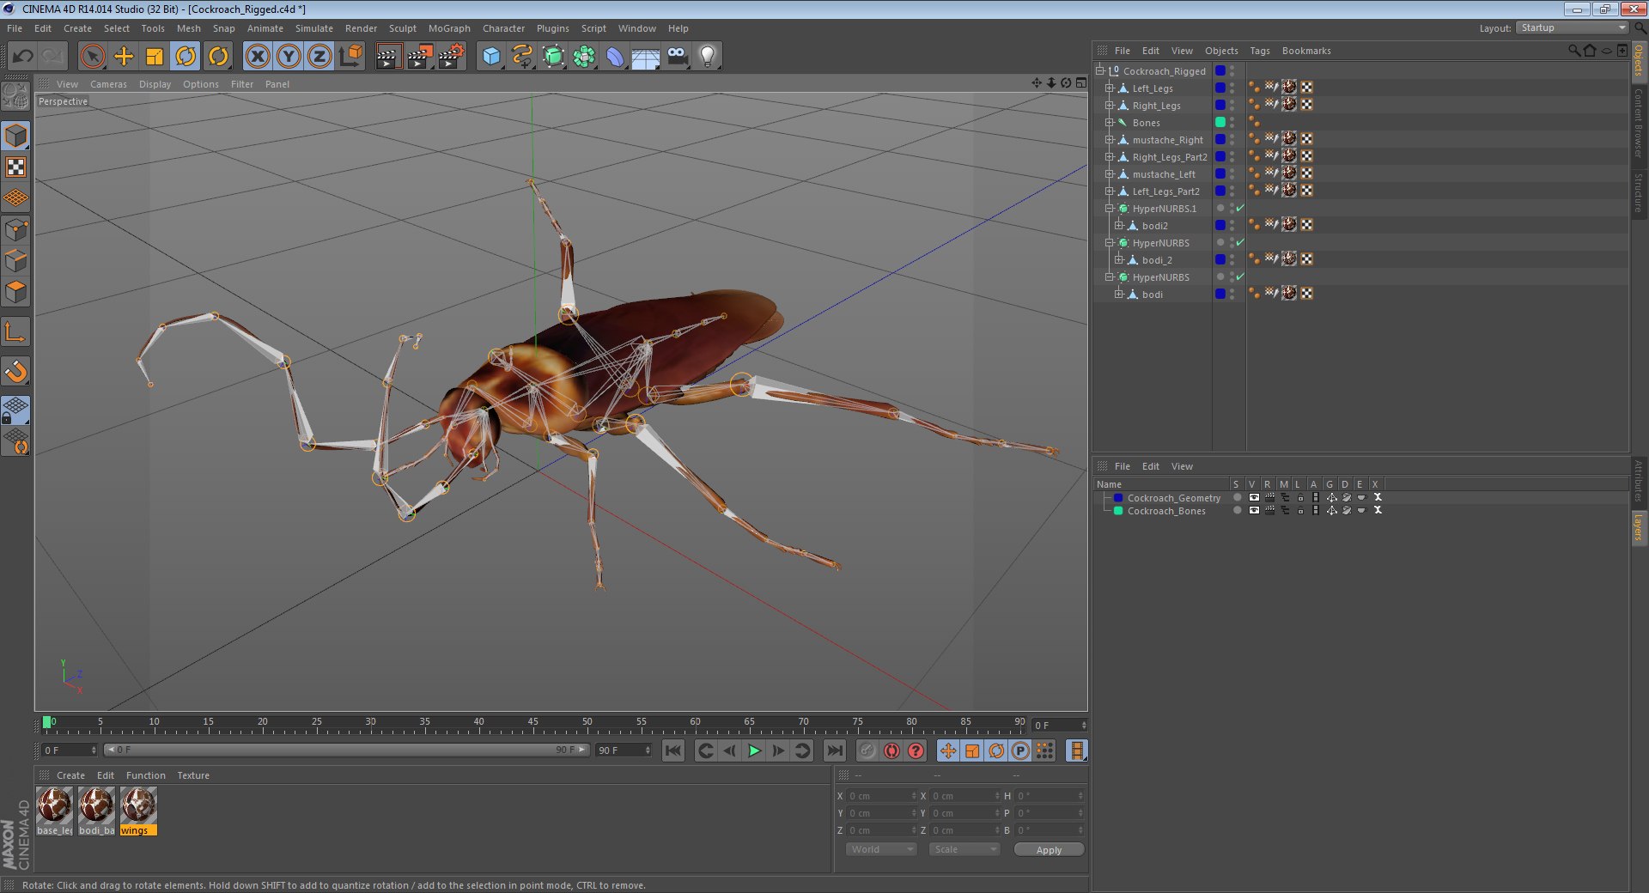Viewport: 1649px width, 893px height.
Task: Play the animation forward
Action: (754, 751)
